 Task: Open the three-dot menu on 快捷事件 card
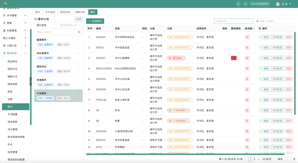[x=78, y=80]
